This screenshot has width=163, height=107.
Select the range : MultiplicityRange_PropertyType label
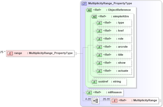pos(43,53)
